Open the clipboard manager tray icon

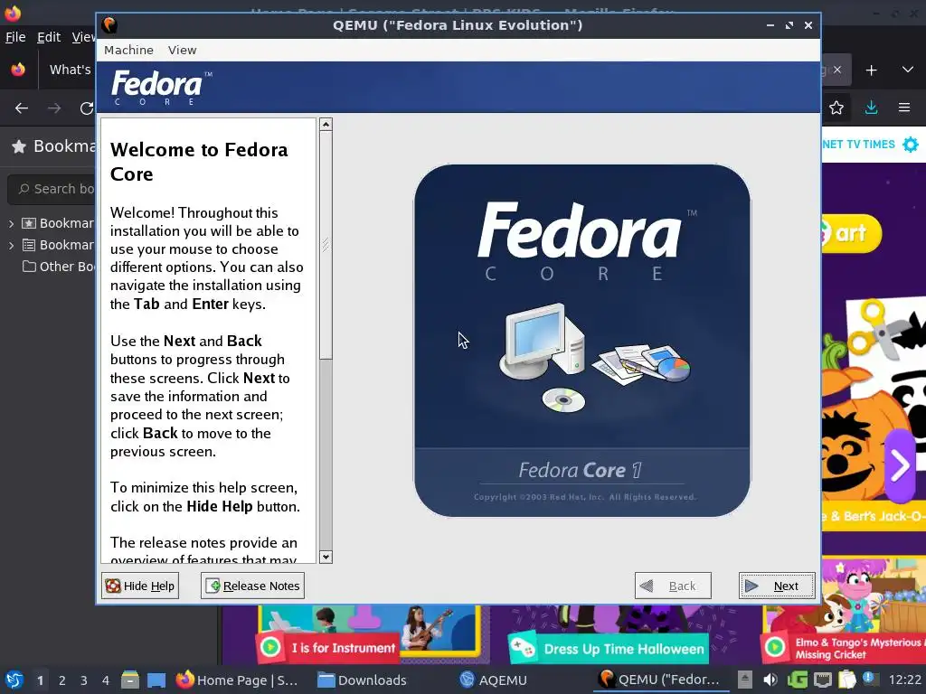(x=846, y=680)
